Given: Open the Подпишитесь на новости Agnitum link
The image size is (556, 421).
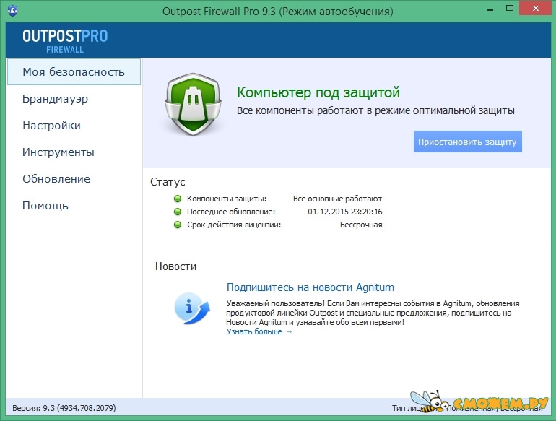Looking at the screenshot, I should tap(310, 287).
